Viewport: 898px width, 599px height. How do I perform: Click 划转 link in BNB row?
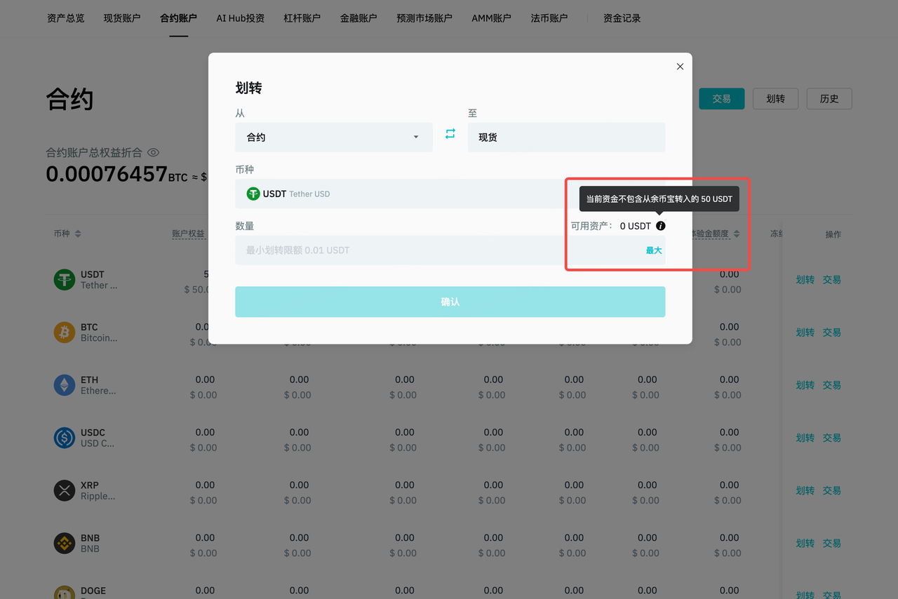pos(805,543)
